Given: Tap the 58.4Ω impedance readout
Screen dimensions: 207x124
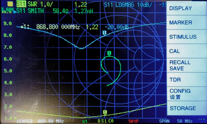Looking at the screenshot, I should pos(61,11).
